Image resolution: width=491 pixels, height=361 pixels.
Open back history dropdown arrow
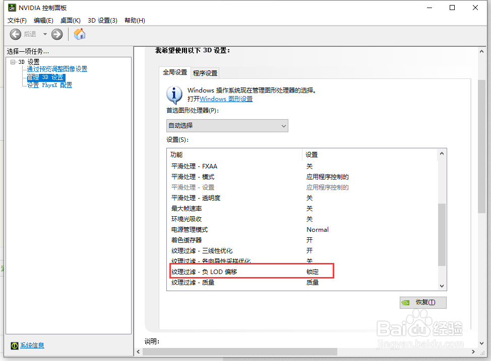point(45,34)
